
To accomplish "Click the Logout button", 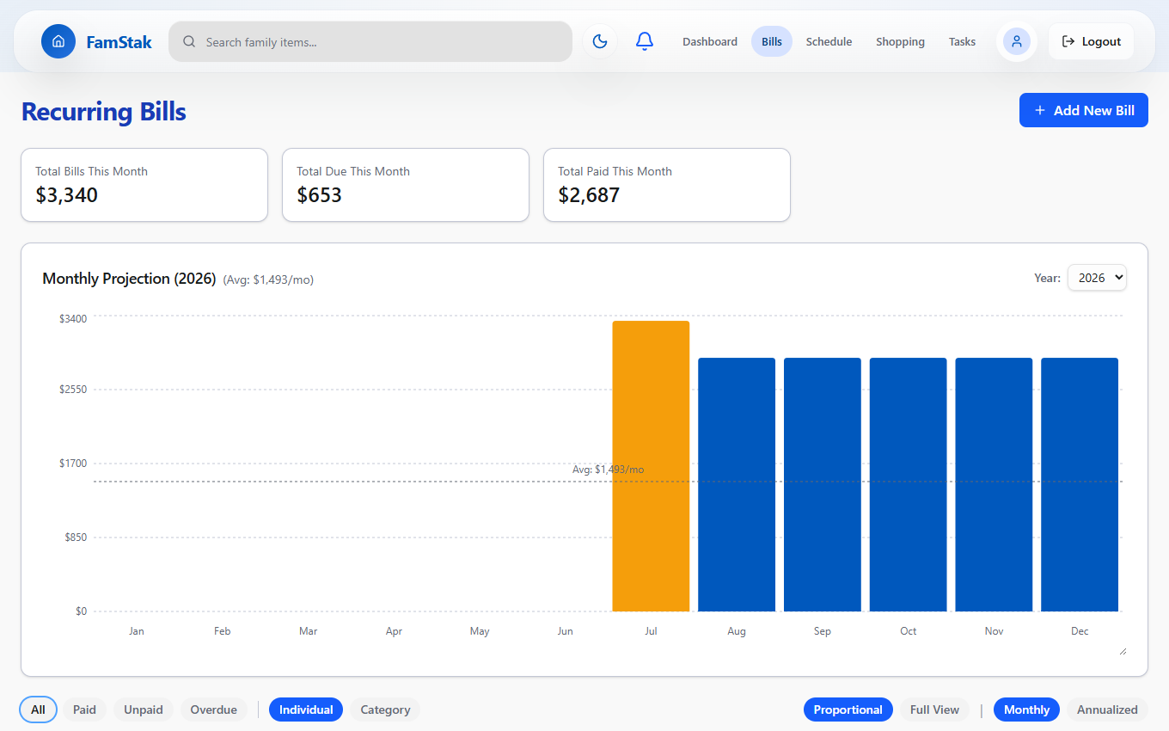I will coord(1091,41).
